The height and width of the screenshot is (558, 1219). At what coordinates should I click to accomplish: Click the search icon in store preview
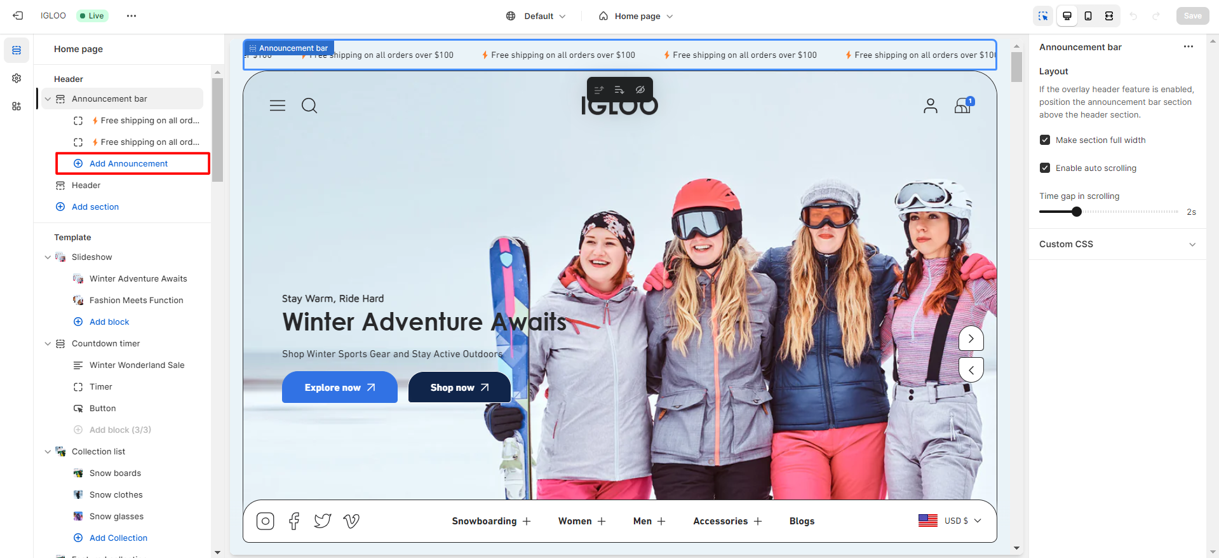309,105
